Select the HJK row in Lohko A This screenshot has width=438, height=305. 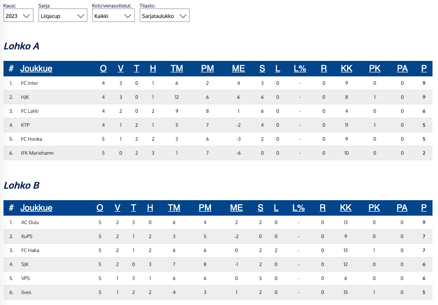pyautogui.click(x=25, y=97)
